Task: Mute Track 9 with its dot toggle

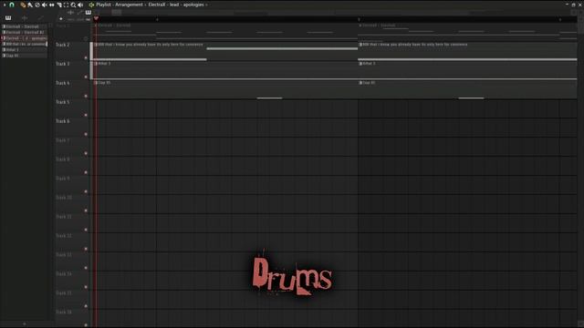Action: coord(86,191)
